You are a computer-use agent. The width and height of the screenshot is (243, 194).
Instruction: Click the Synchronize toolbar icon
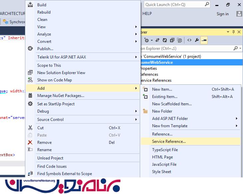tap(5, 22)
